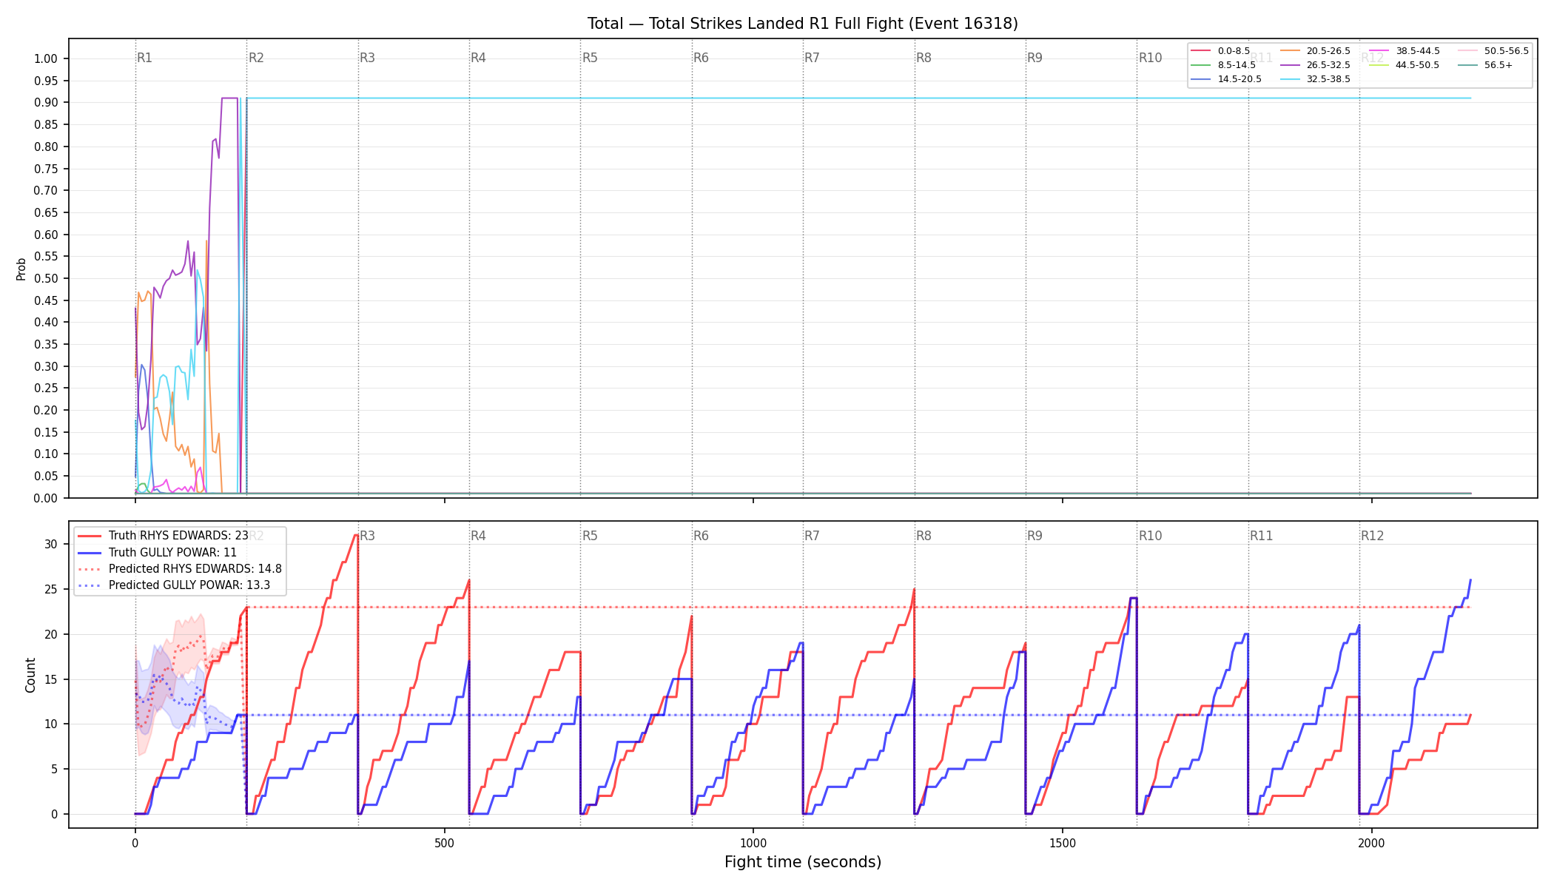This screenshot has width=1554, height=888.
Task: Click the 'Prob' y-axis label
Action: point(21,269)
